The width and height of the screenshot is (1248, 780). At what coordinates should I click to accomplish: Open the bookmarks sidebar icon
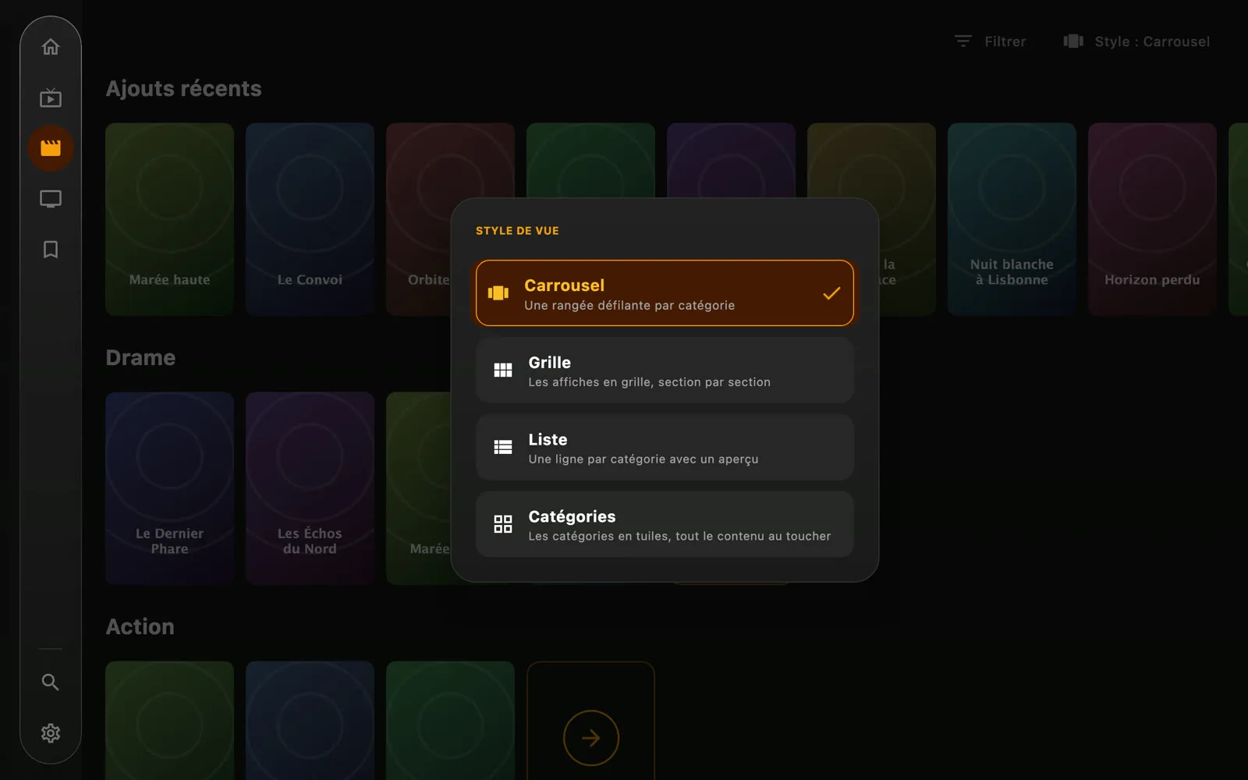pos(51,250)
